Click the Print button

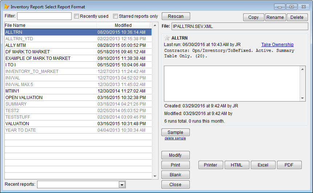point(176,165)
